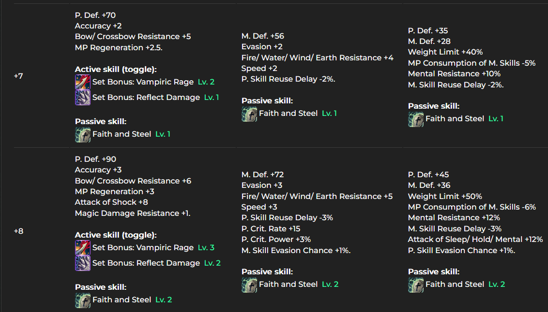Open the Set Bonus: Vampiric Rage Lv. 2 link

(143, 82)
